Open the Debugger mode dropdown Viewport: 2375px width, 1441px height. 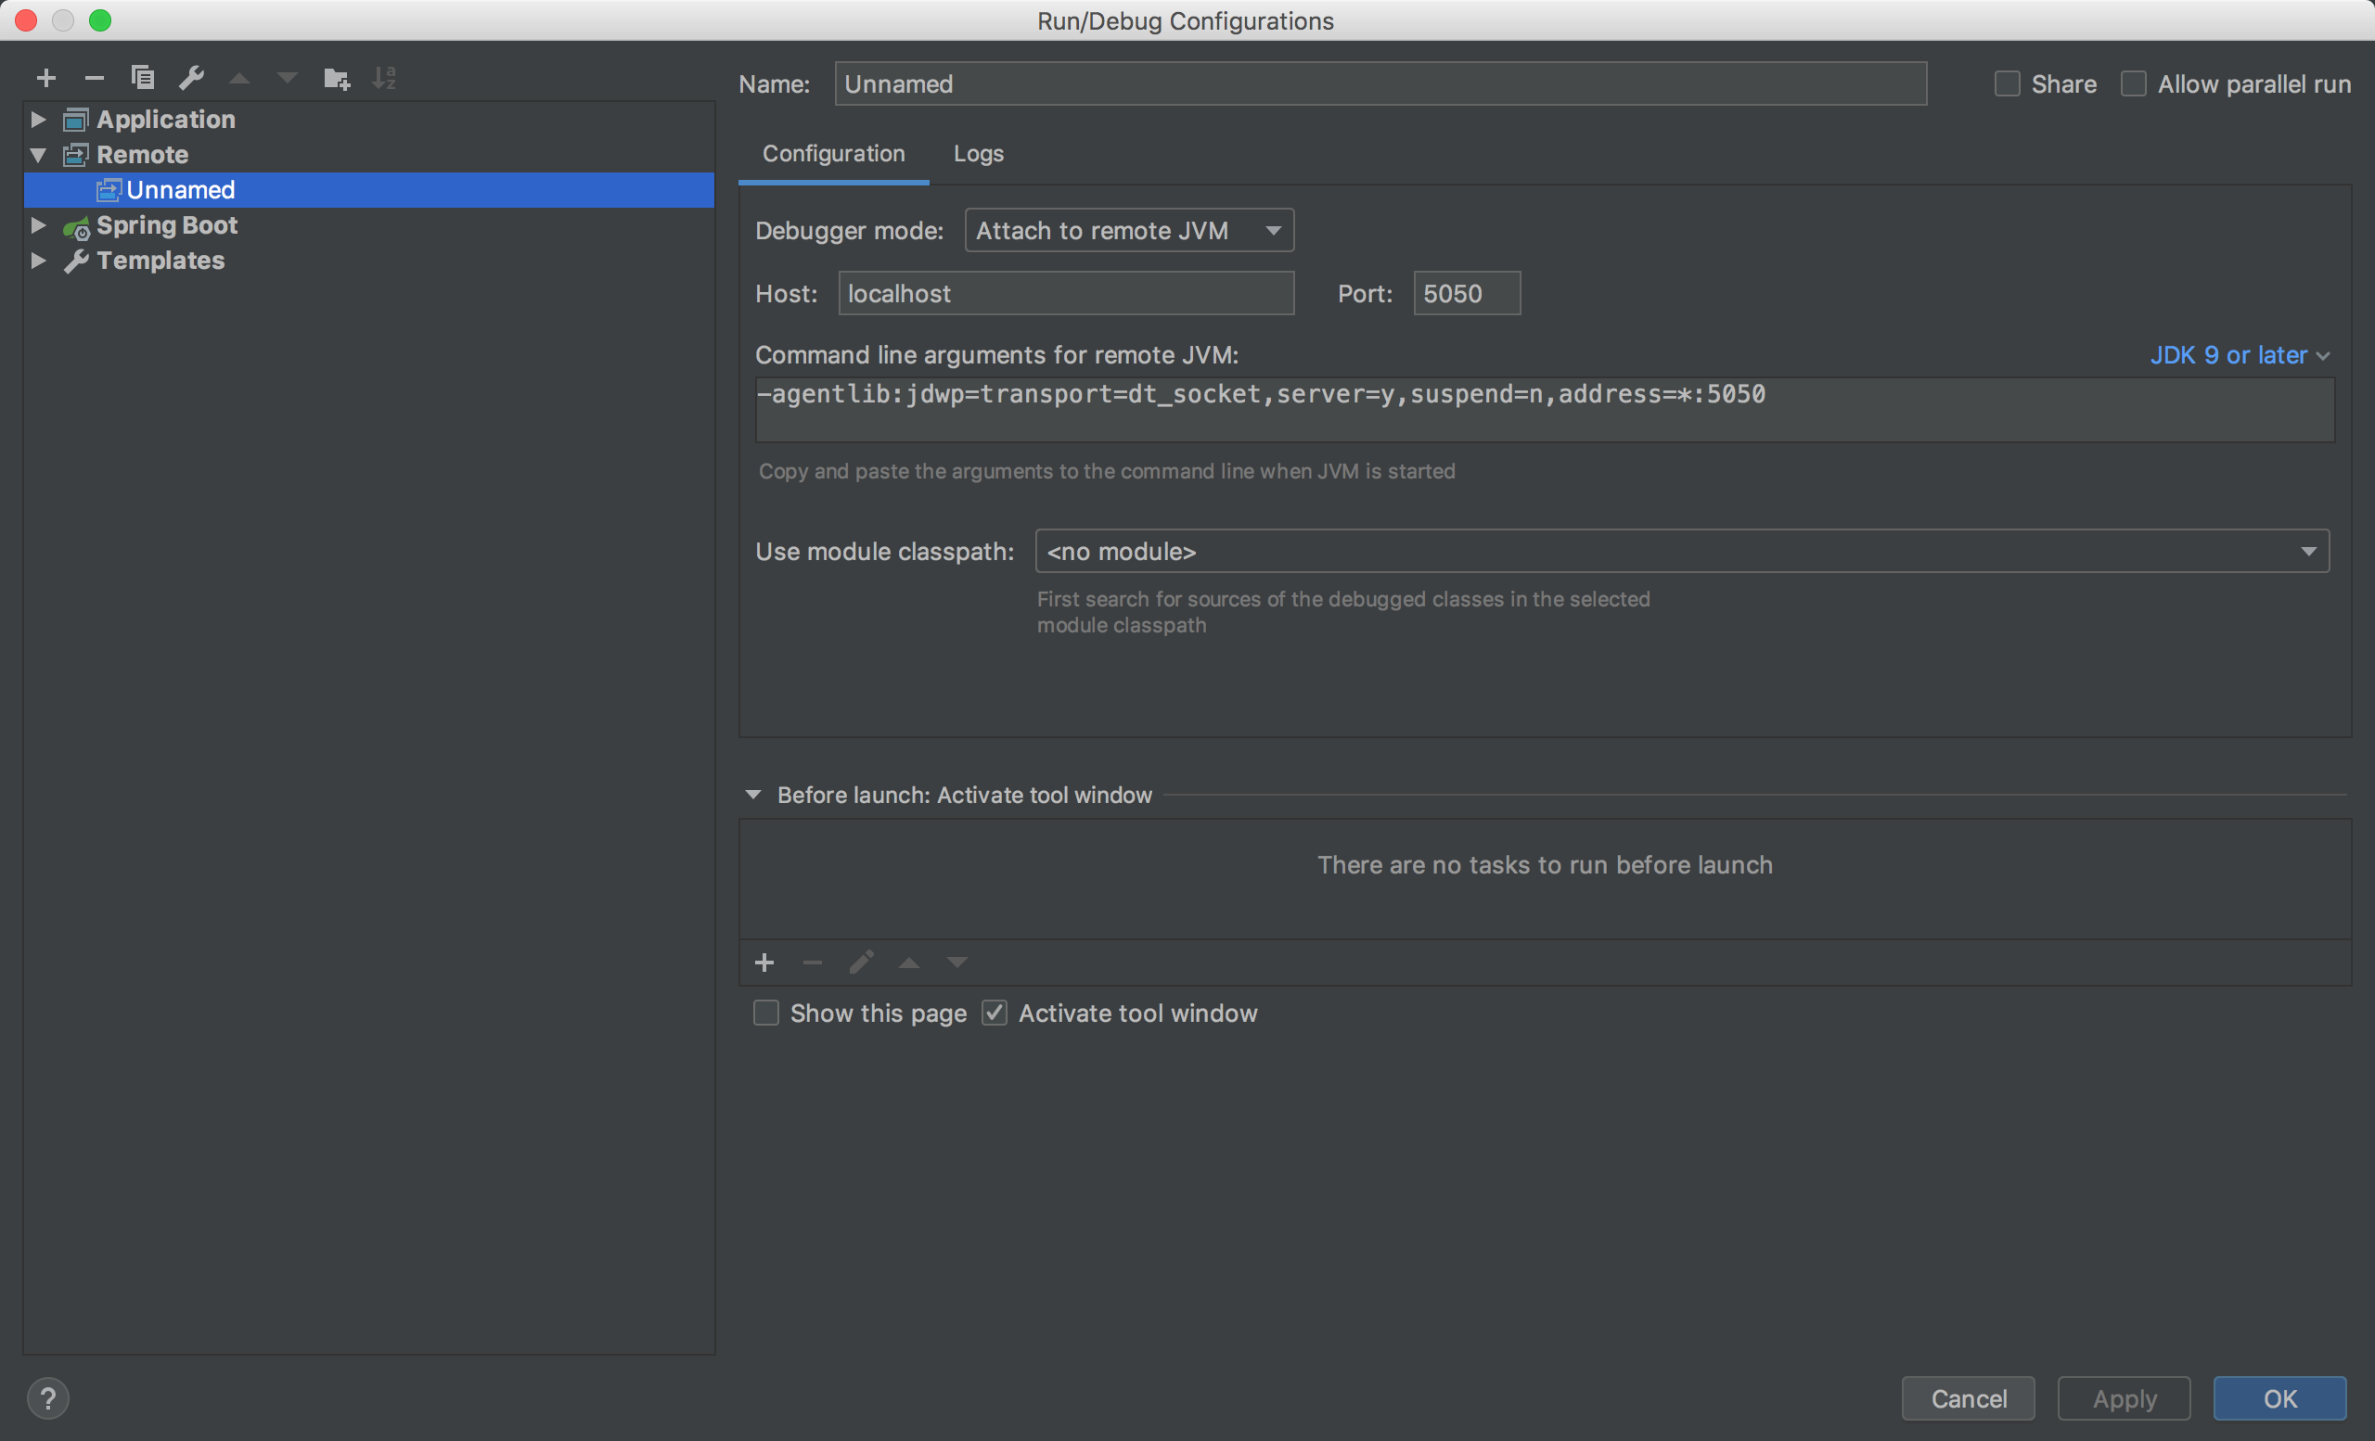tap(1129, 231)
